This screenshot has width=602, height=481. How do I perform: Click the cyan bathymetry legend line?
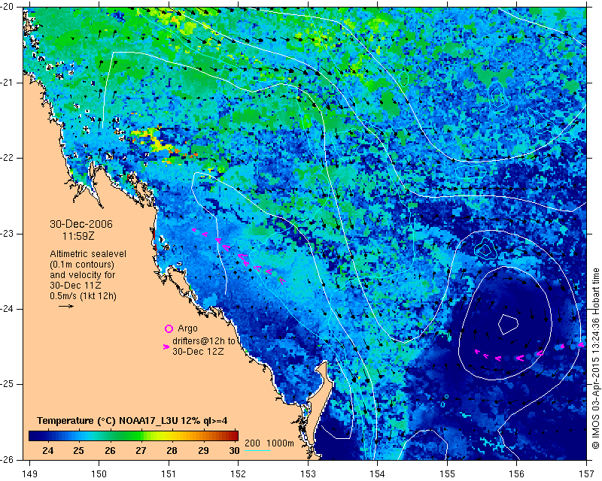[257, 450]
